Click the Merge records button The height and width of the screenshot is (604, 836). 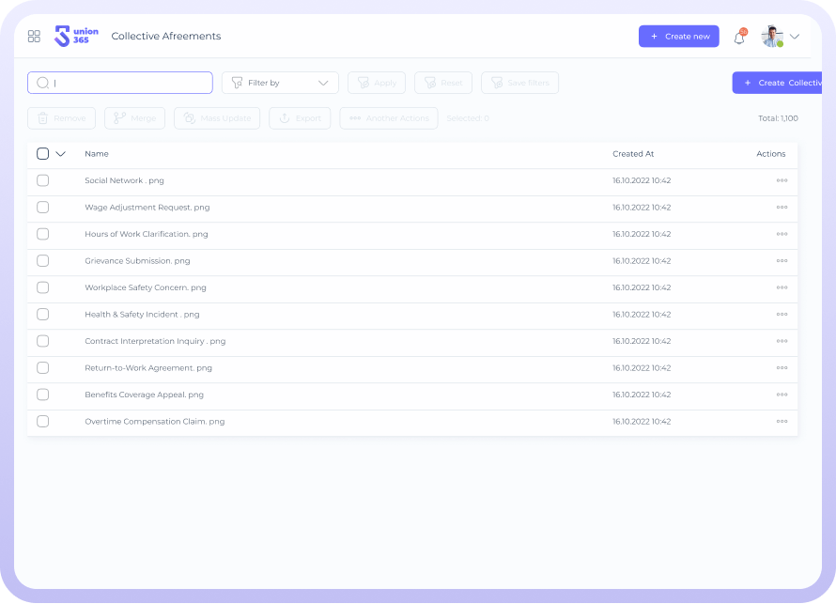(134, 118)
